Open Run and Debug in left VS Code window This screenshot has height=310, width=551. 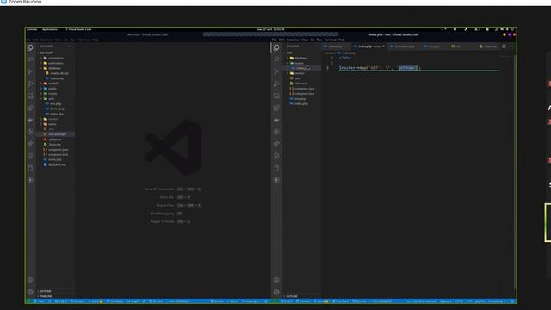pyautogui.click(x=31, y=84)
